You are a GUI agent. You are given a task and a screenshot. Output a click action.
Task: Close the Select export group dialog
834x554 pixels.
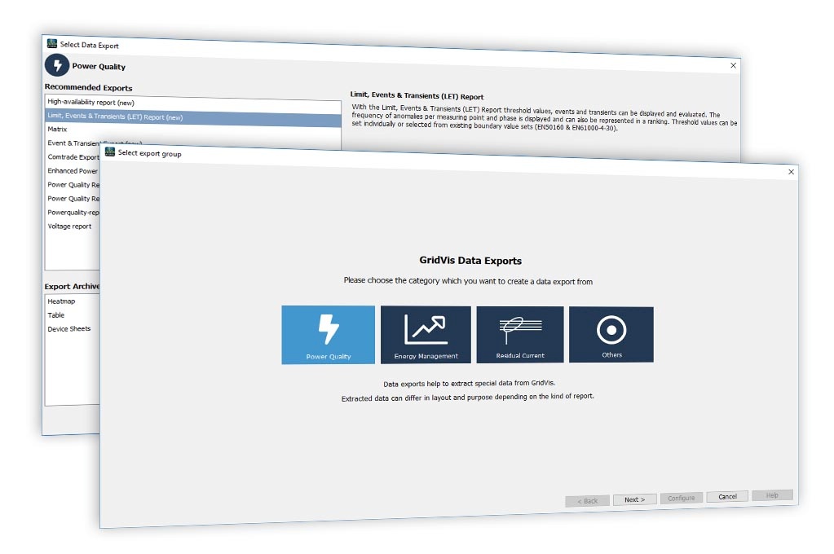pyautogui.click(x=791, y=172)
